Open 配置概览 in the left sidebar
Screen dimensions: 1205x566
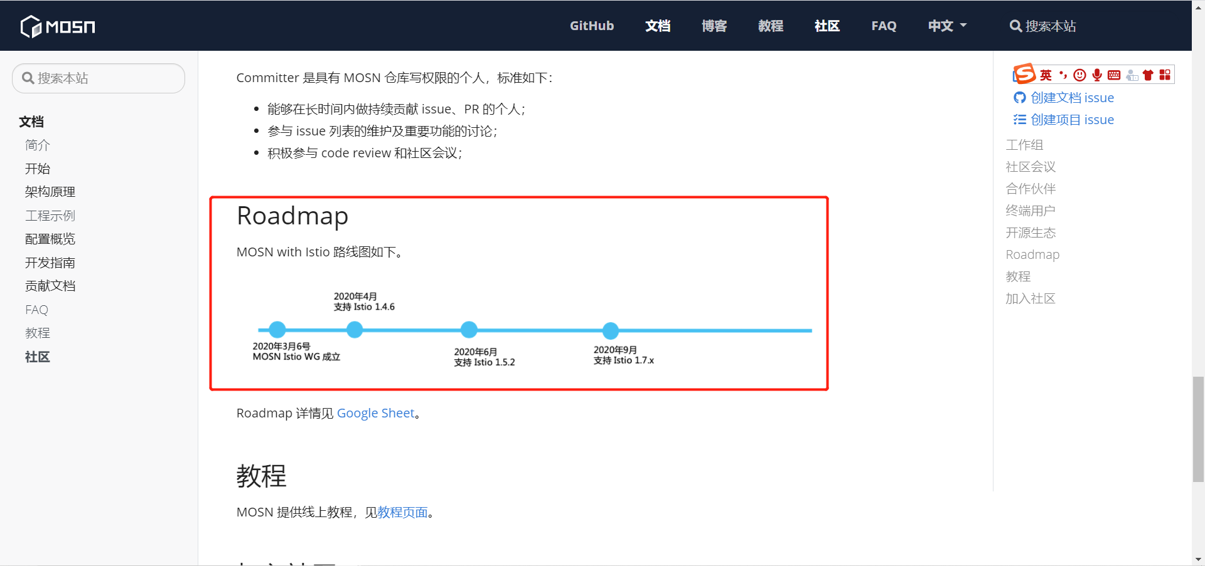click(50, 239)
